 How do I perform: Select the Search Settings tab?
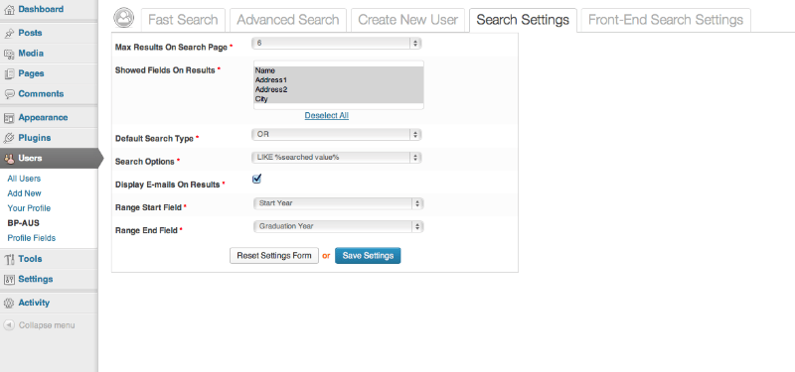(x=523, y=20)
